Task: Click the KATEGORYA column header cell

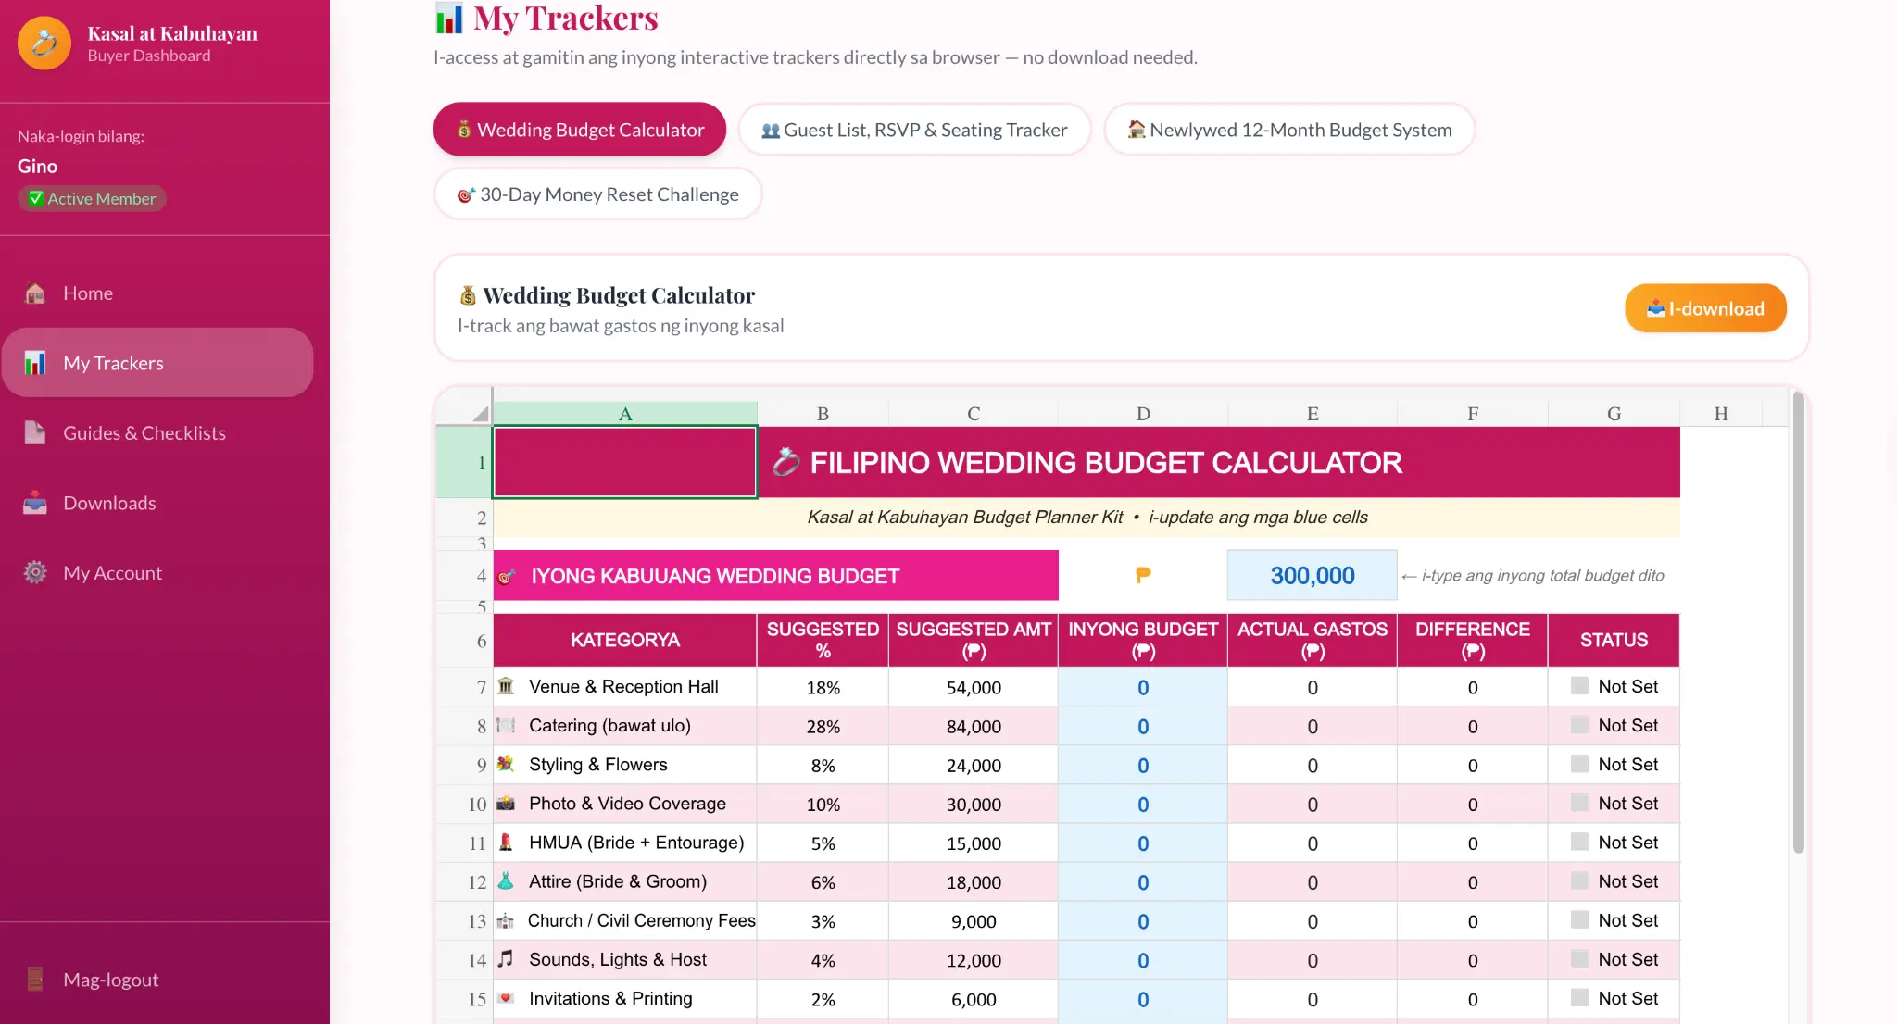Action: [x=625, y=640]
